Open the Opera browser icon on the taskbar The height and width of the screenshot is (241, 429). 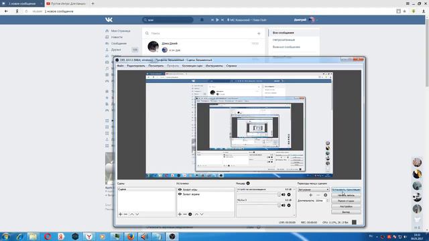point(48,236)
